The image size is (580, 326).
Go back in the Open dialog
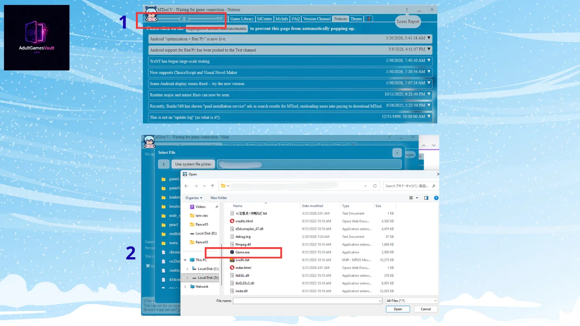pos(186,186)
